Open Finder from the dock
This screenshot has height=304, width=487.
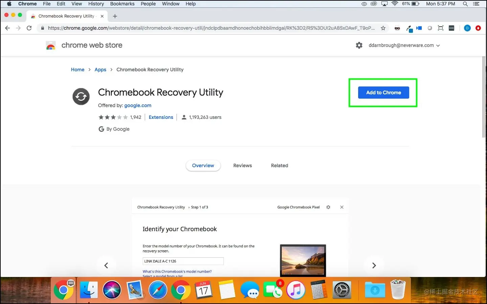(x=89, y=290)
